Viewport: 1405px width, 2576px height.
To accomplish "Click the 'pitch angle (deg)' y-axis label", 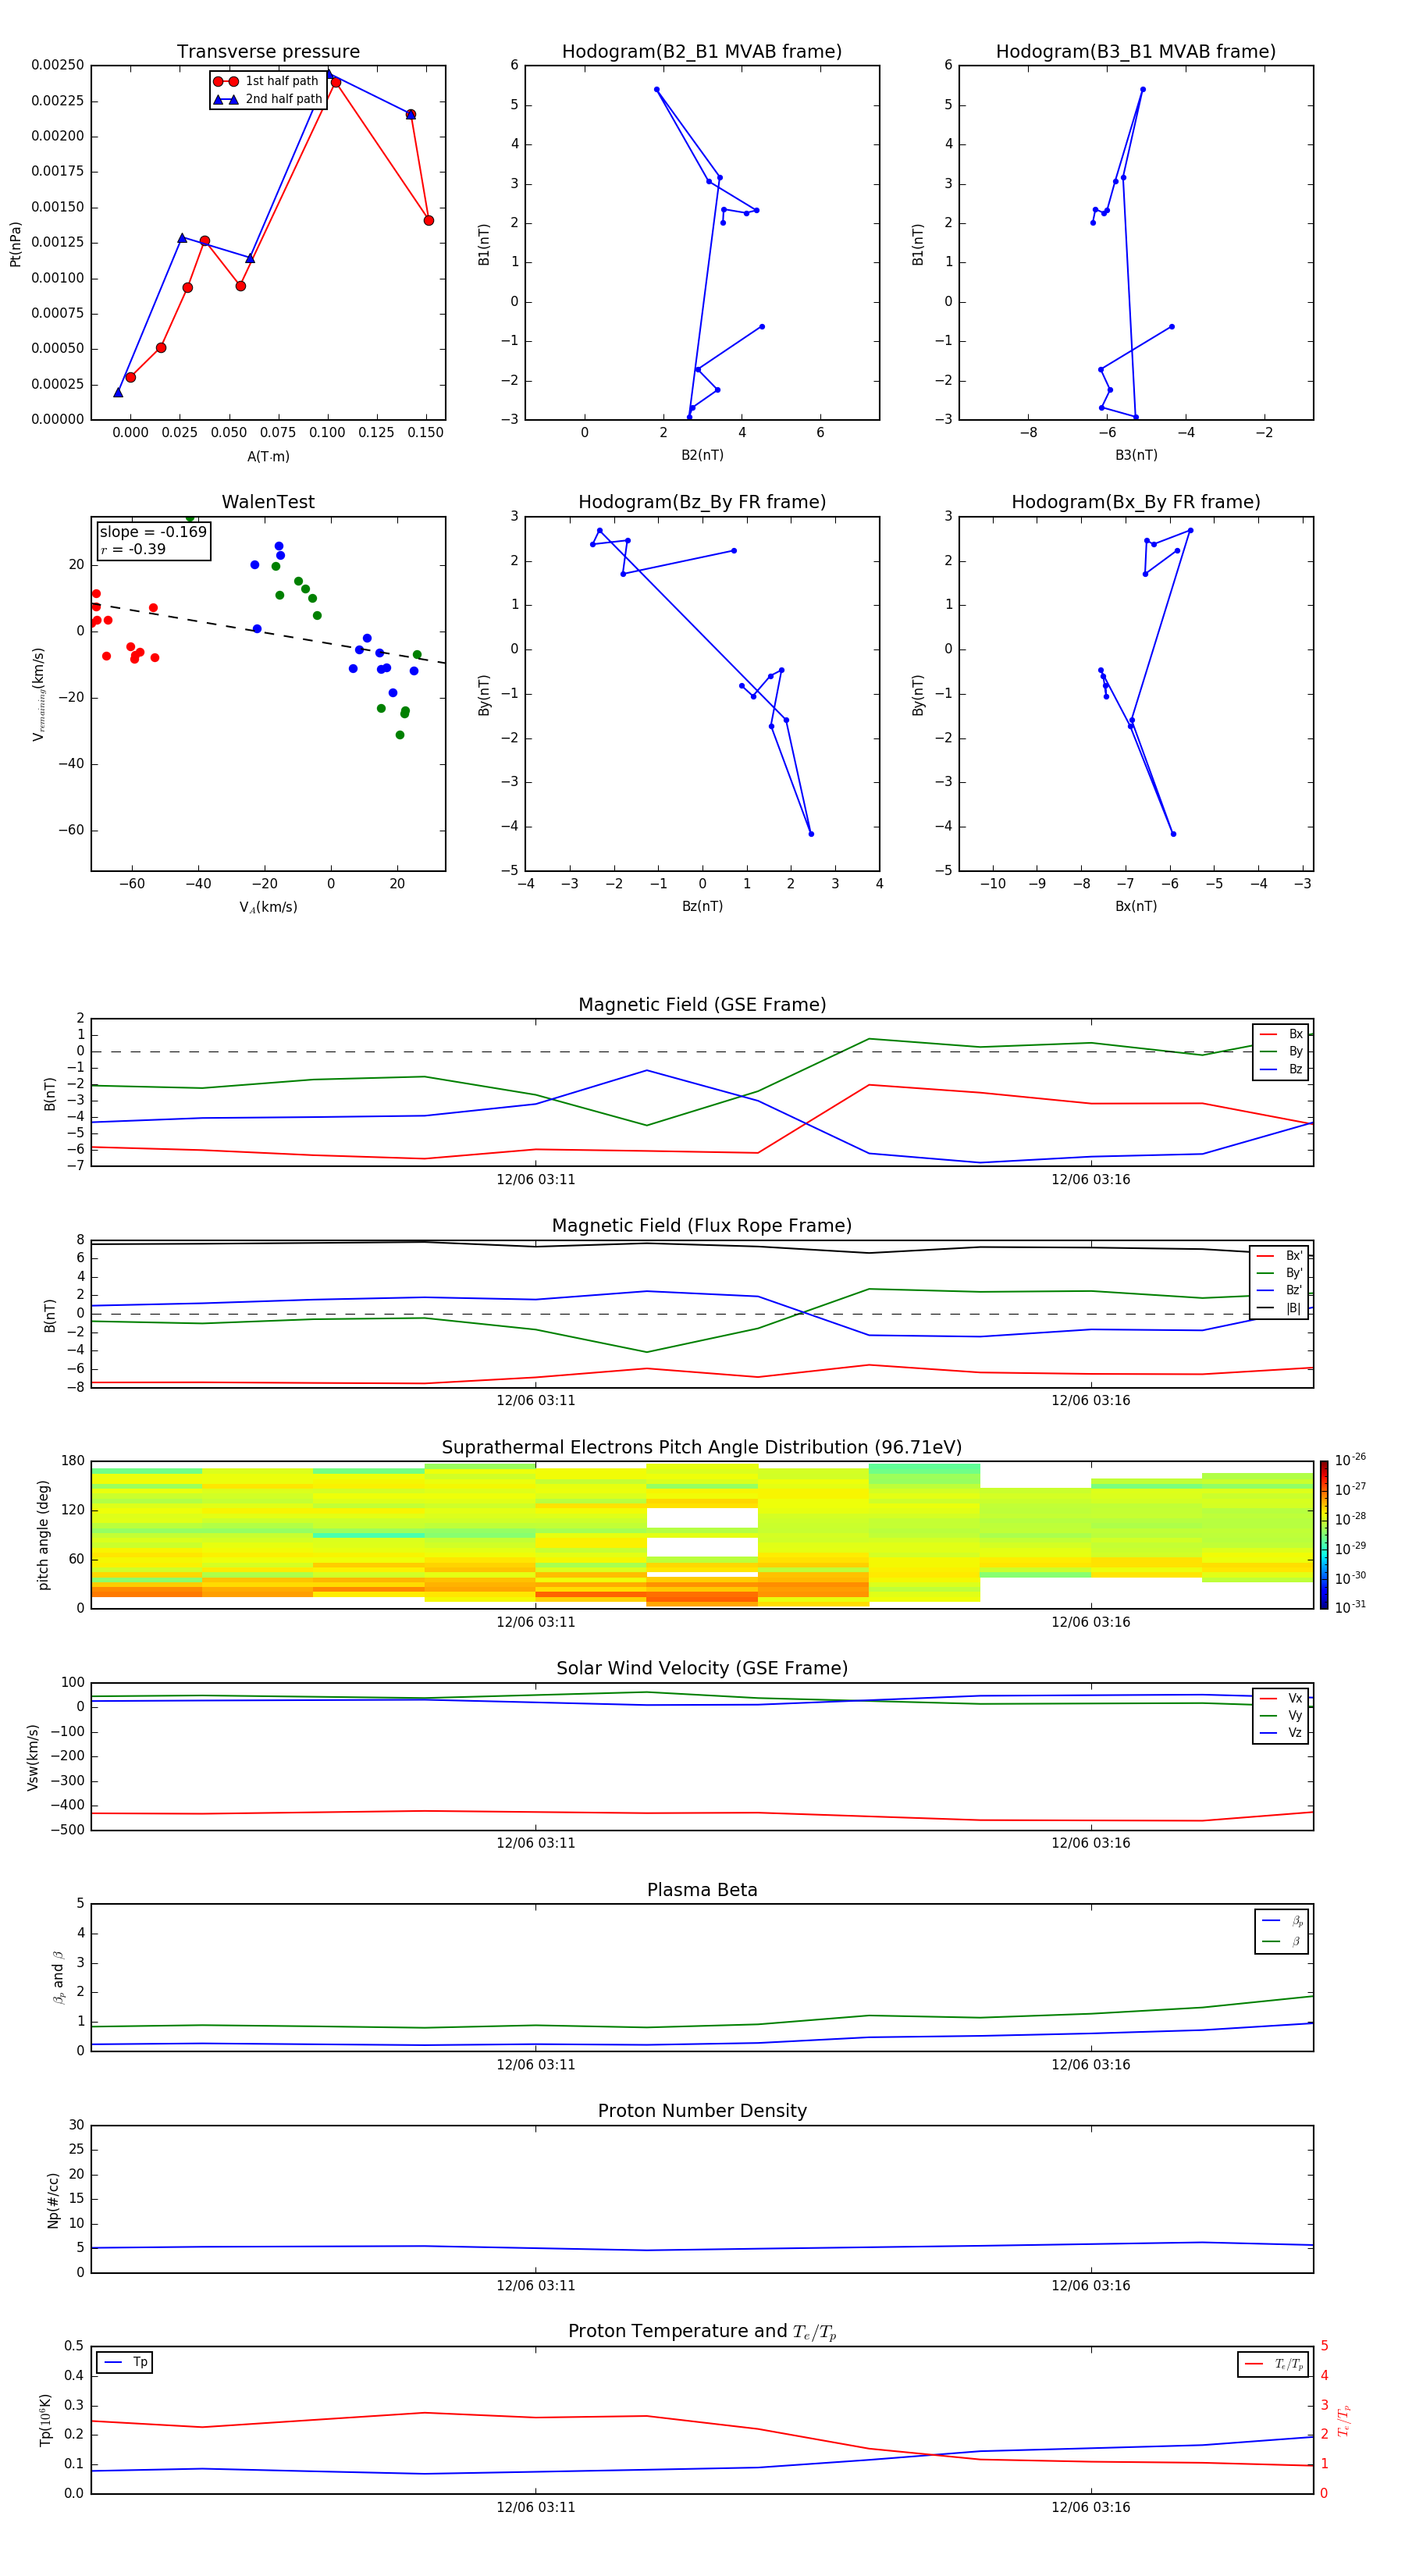I will 44,1535.
